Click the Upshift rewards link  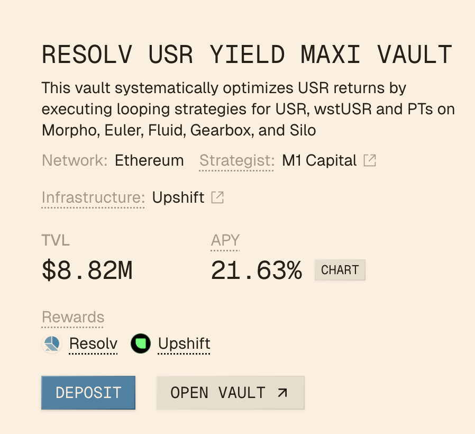pos(184,344)
